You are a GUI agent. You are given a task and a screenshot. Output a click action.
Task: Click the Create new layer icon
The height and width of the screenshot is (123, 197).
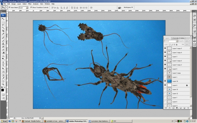[184, 108]
